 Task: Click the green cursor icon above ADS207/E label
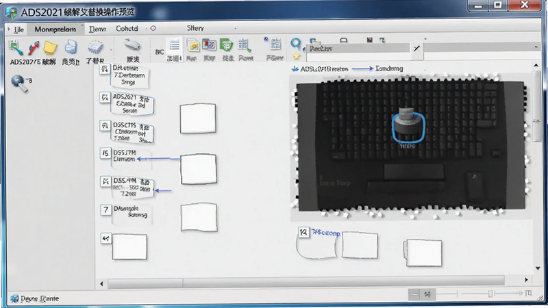coord(15,47)
